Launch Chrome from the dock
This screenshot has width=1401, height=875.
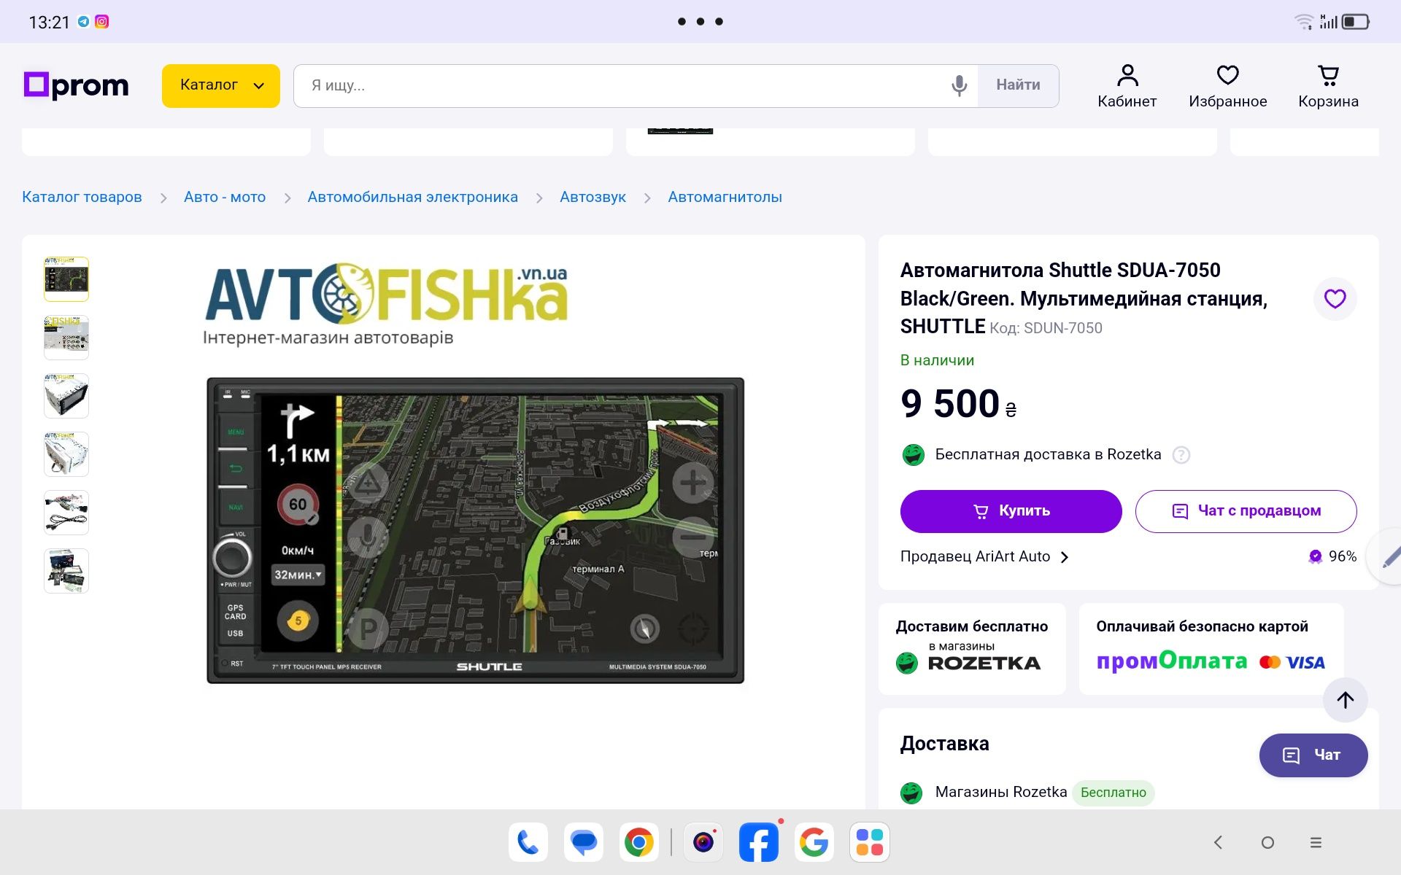[638, 842]
